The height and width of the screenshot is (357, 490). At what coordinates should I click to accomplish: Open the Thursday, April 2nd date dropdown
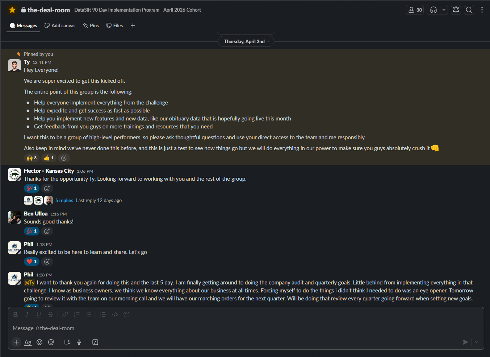click(246, 41)
